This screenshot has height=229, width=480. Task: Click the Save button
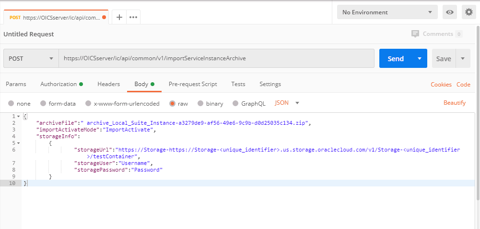(x=444, y=58)
